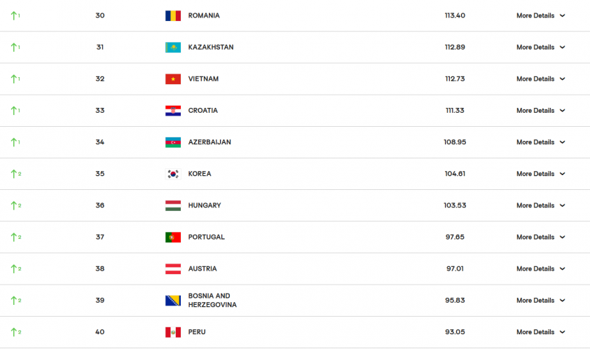Expand More Details for Azerbaijan
The height and width of the screenshot is (349, 590).
pos(540,142)
